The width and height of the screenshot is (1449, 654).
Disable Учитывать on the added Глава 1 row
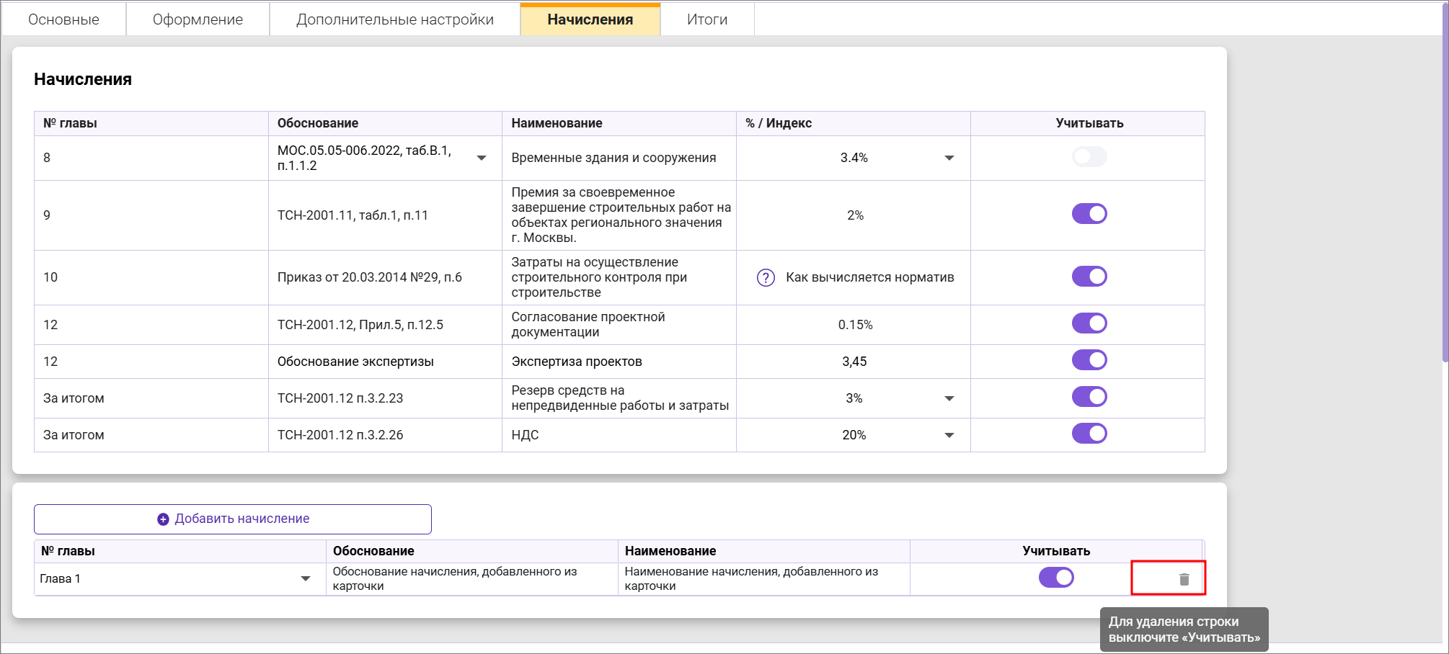point(1057,577)
